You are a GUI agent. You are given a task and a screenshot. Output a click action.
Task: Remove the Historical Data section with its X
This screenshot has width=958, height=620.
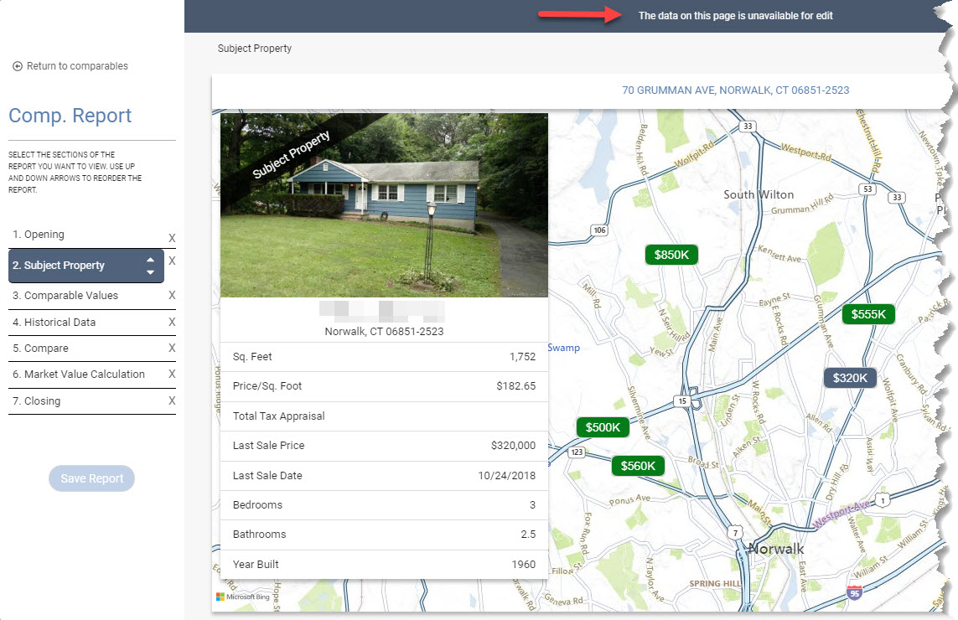172,322
